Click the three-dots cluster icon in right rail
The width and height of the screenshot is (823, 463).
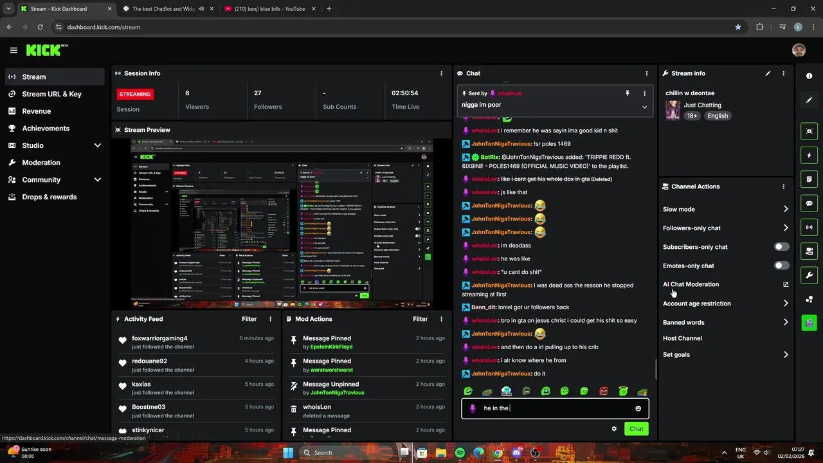tap(809, 299)
